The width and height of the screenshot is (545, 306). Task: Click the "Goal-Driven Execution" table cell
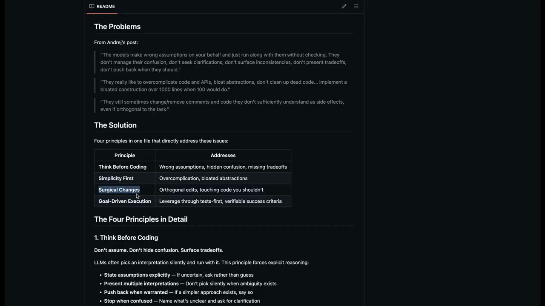[125, 201]
